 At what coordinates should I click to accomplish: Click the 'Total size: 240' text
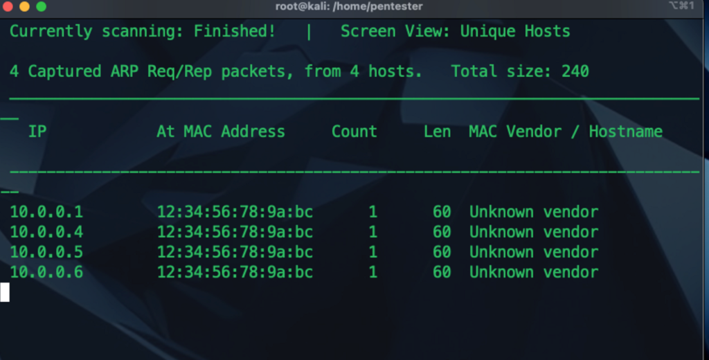point(519,71)
